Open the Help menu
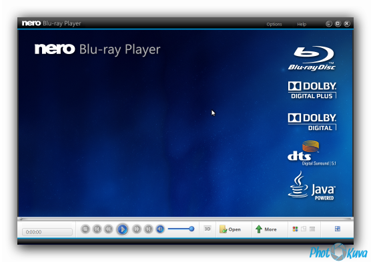Image resolution: width=371 pixels, height=262 pixels. (x=302, y=24)
